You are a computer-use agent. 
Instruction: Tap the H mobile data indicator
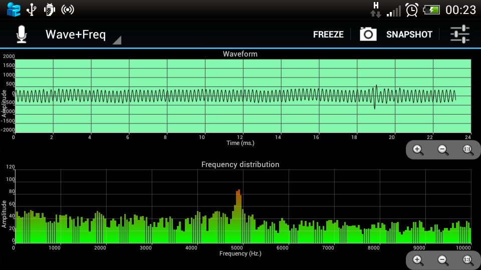[x=376, y=10]
